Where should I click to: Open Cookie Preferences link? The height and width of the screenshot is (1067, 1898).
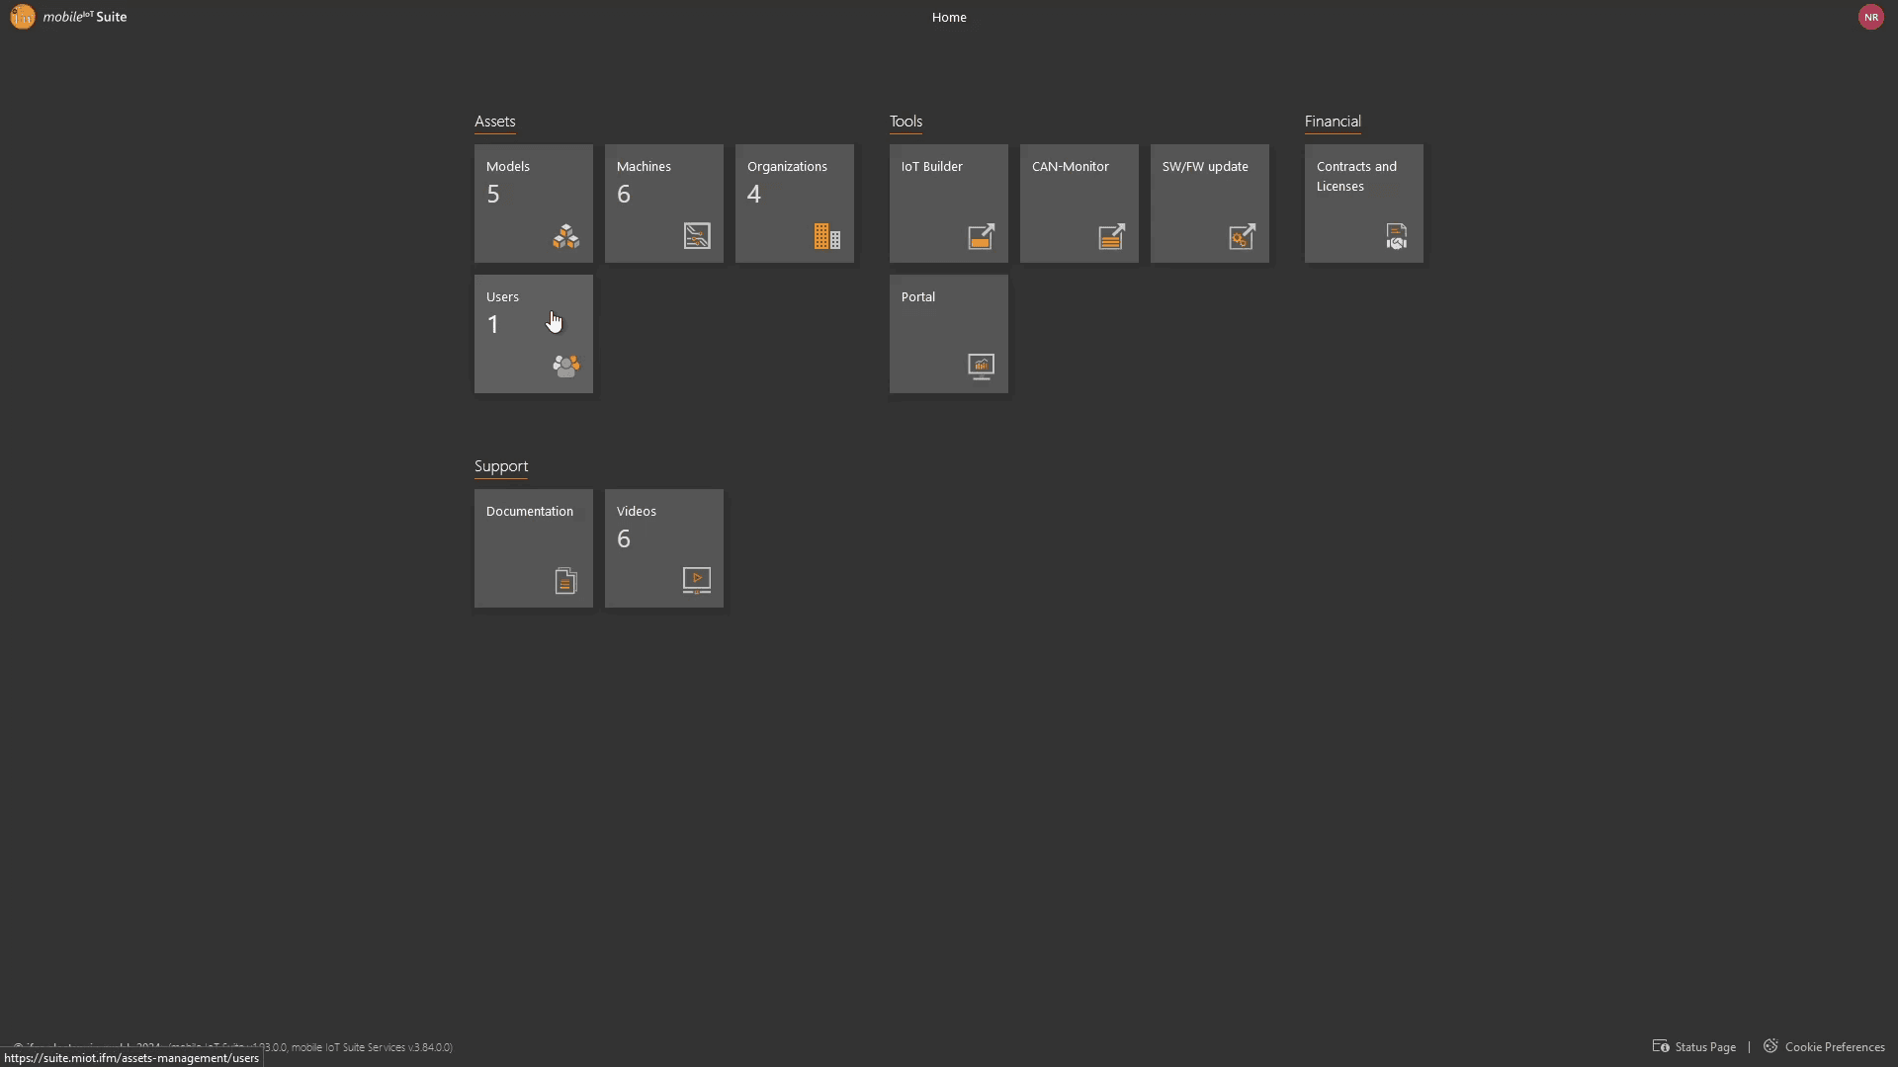point(1834,1047)
